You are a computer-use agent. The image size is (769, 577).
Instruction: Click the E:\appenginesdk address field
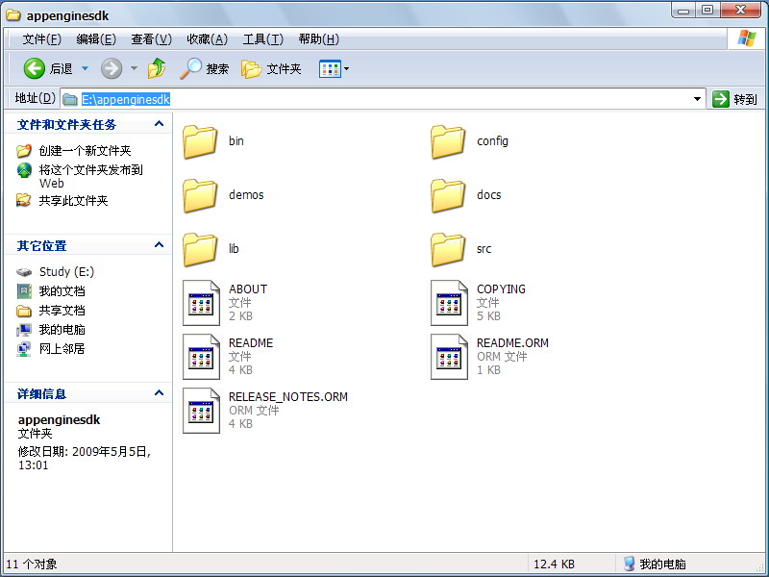[x=383, y=99]
